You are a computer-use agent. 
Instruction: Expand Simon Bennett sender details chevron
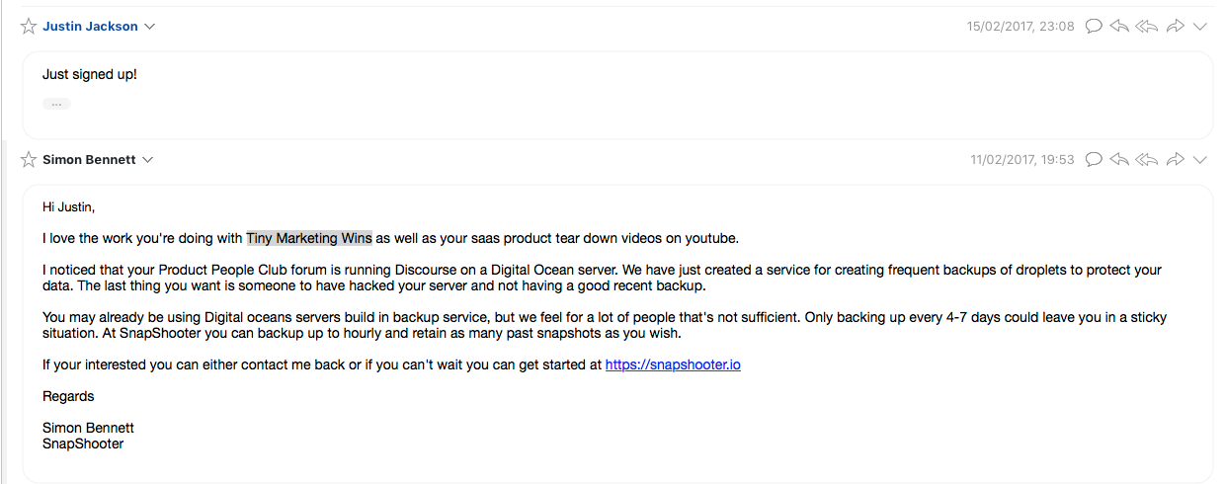click(148, 160)
